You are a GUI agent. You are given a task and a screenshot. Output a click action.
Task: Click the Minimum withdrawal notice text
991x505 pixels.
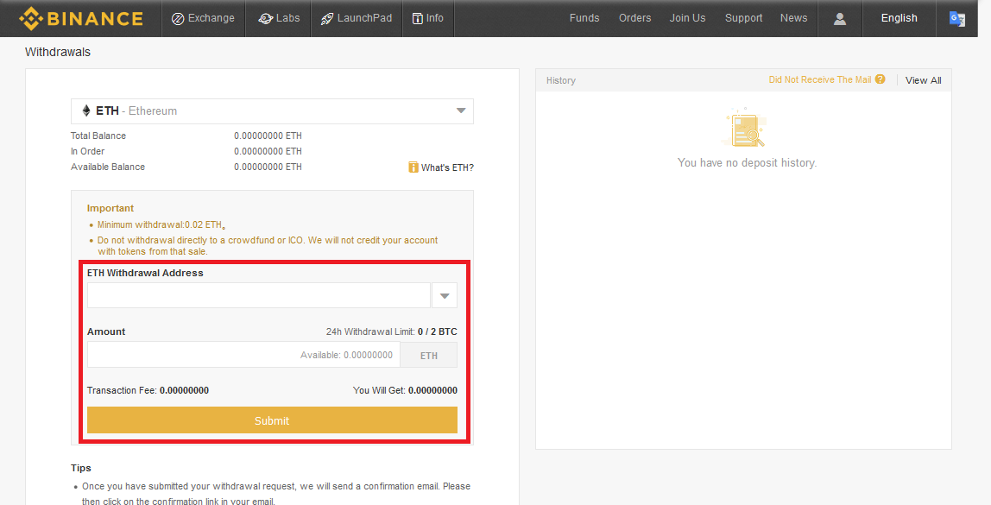pos(161,224)
